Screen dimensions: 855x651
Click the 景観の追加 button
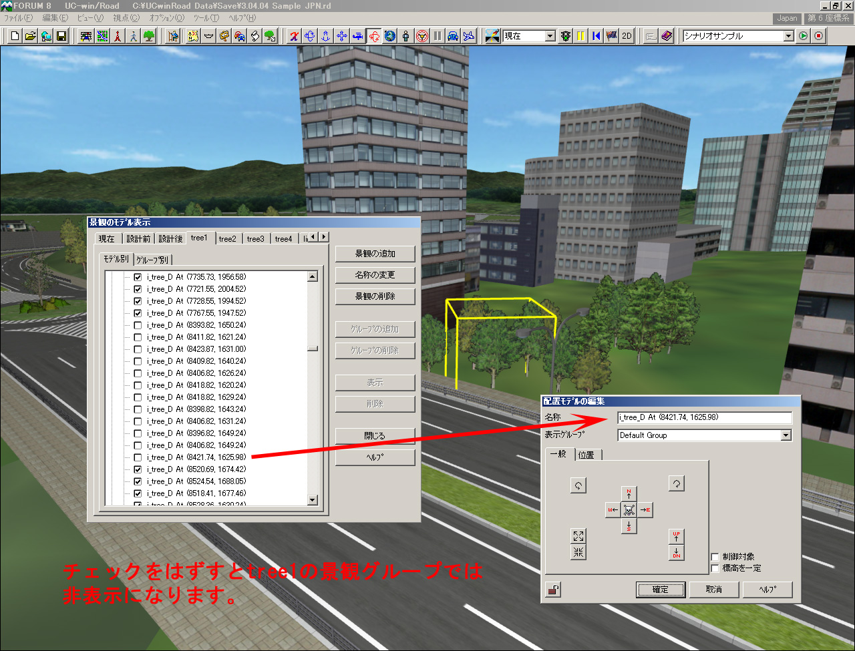click(375, 254)
